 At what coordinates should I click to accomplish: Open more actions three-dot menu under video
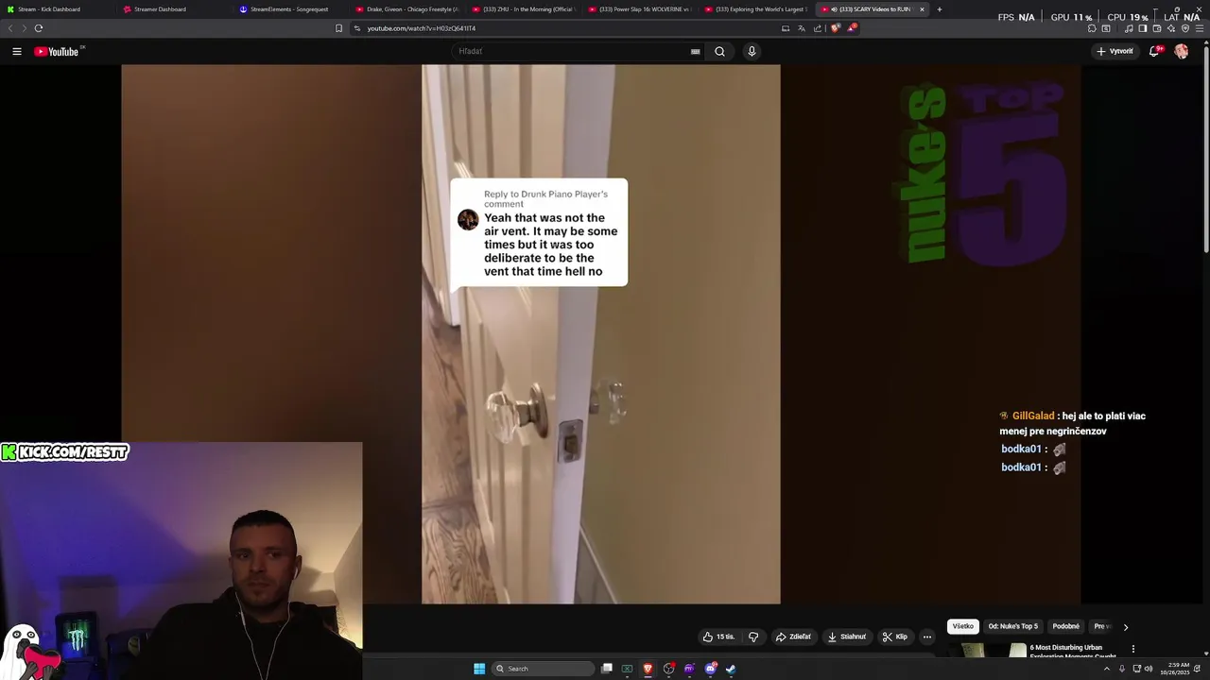[927, 637]
